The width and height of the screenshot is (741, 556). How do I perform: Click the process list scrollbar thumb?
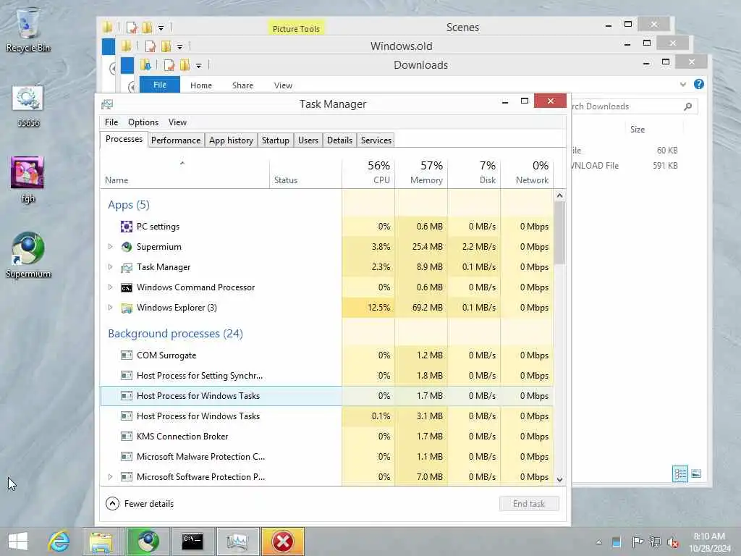click(559, 232)
